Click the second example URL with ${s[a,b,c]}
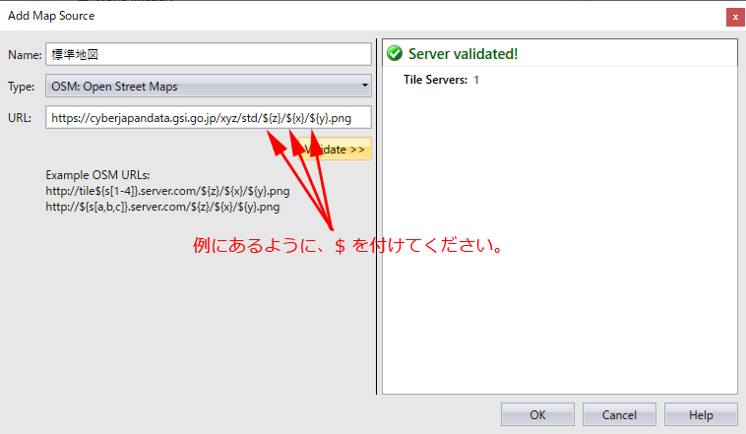Viewport: 746px width, 434px height. (162, 207)
